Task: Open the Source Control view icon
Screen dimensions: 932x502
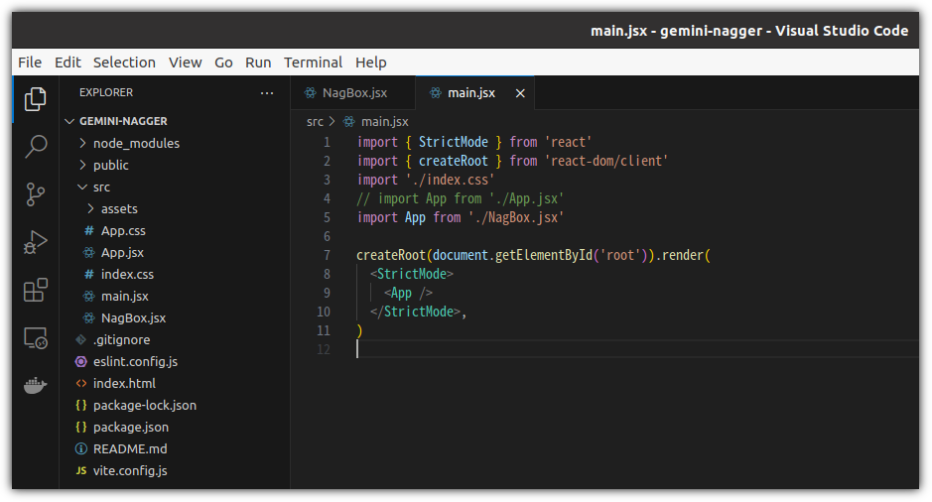Action: tap(35, 194)
